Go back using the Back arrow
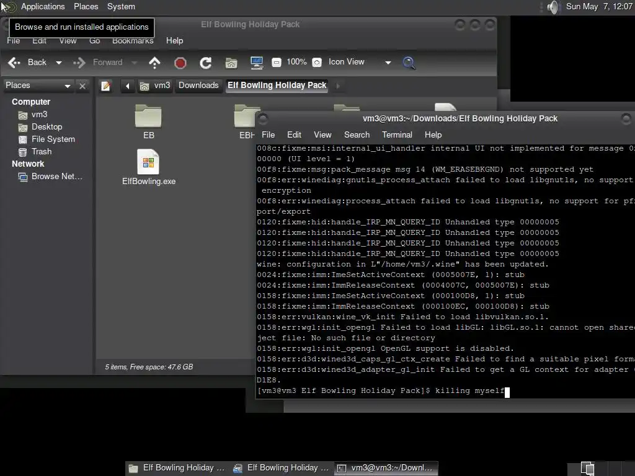 pos(27,63)
